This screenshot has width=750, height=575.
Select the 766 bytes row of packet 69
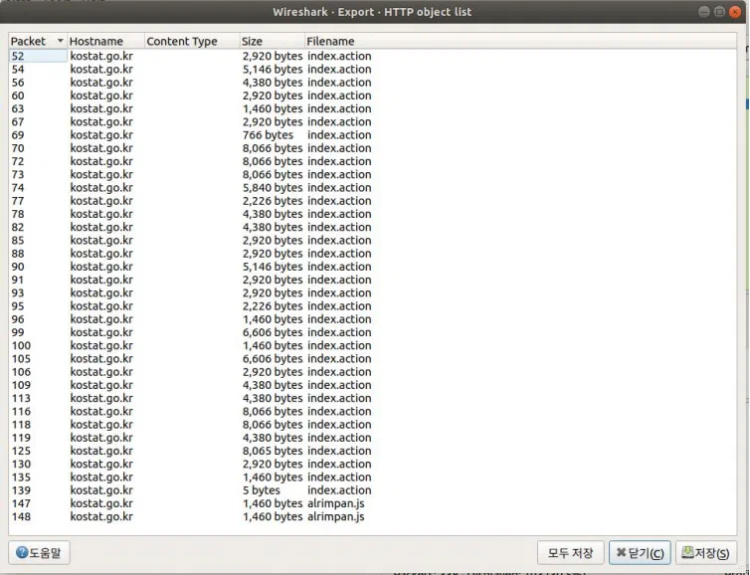373,135
